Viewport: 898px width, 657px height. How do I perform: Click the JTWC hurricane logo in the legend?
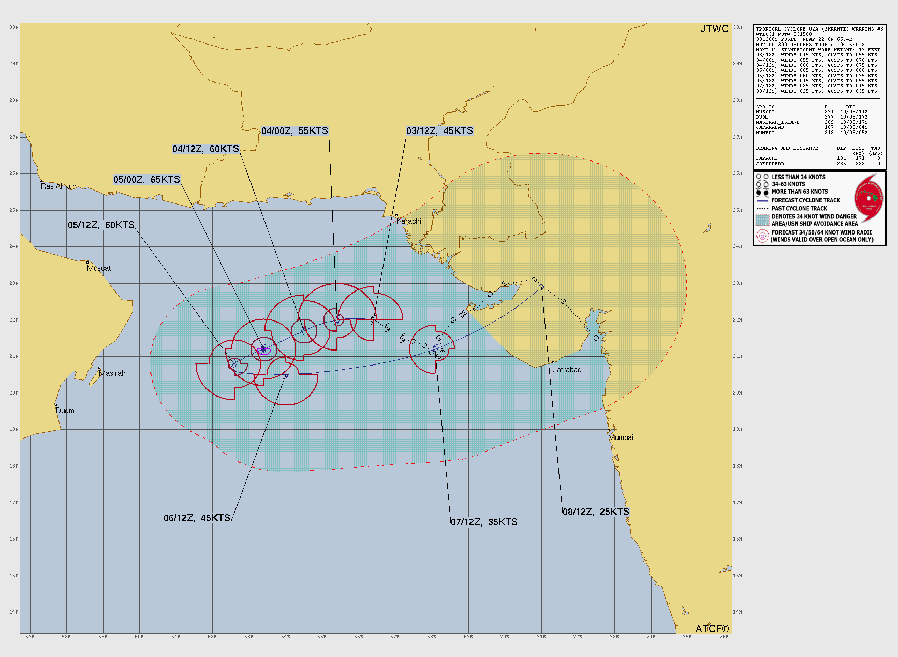tap(868, 199)
